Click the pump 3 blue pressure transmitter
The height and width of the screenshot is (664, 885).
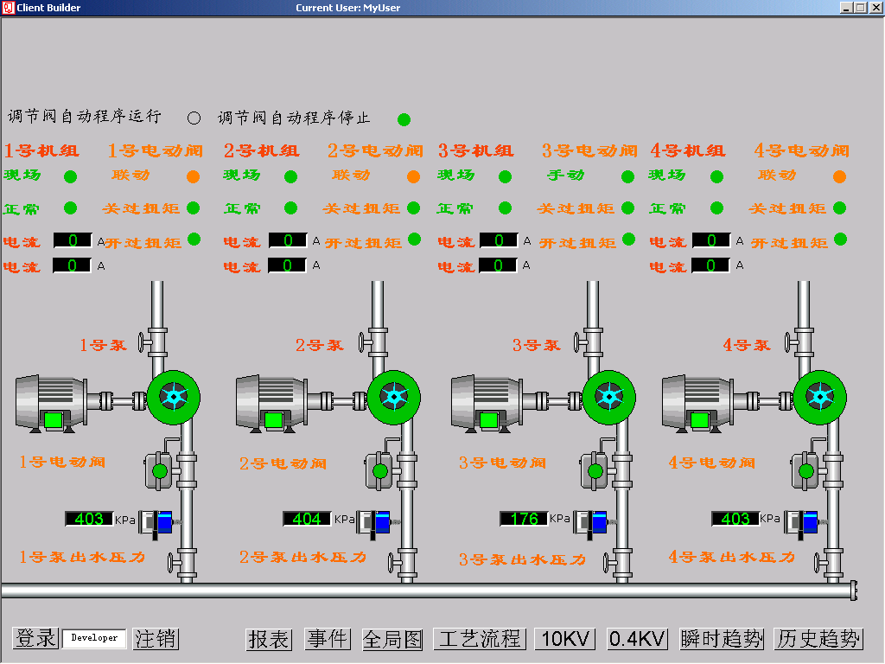595,521
